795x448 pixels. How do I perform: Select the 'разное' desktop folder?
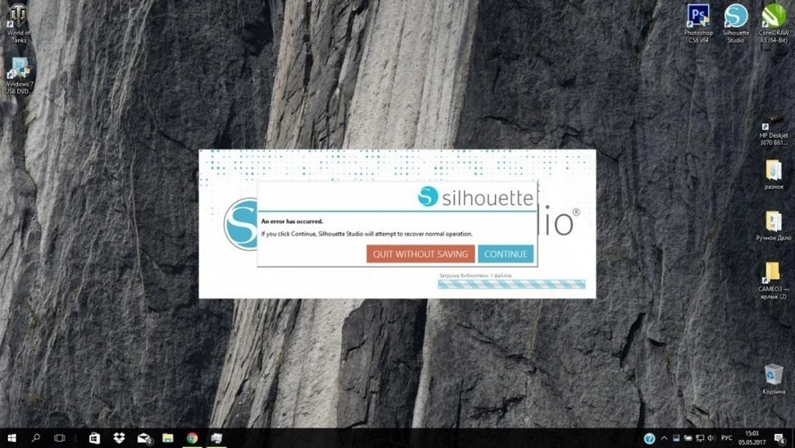pyautogui.click(x=774, y=170)
